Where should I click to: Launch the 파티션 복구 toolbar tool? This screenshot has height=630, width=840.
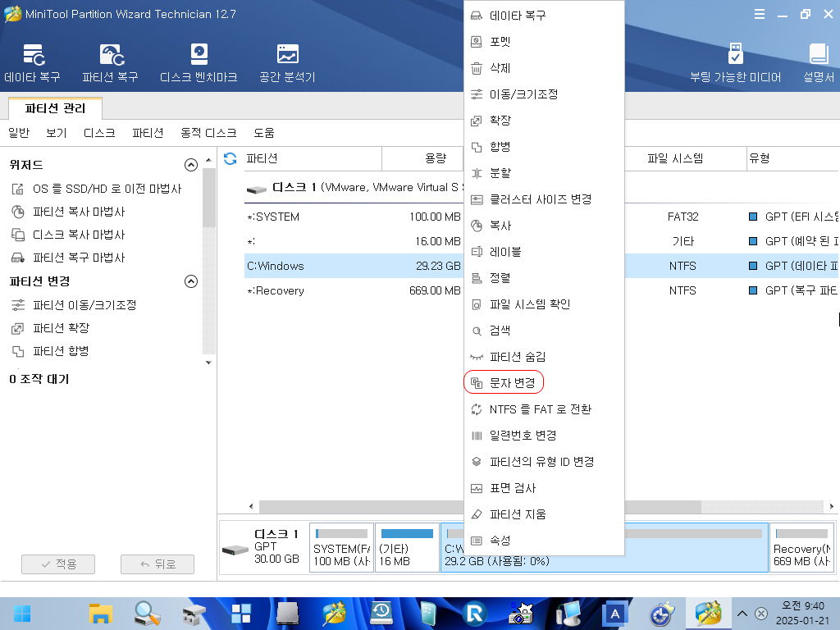pyautogui.click(x=111, y=63)
